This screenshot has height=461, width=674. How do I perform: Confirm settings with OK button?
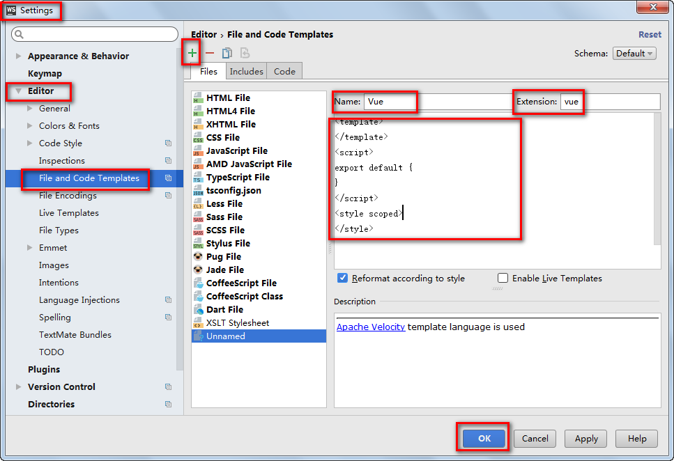pyautogui.click(x=484, y=438)
